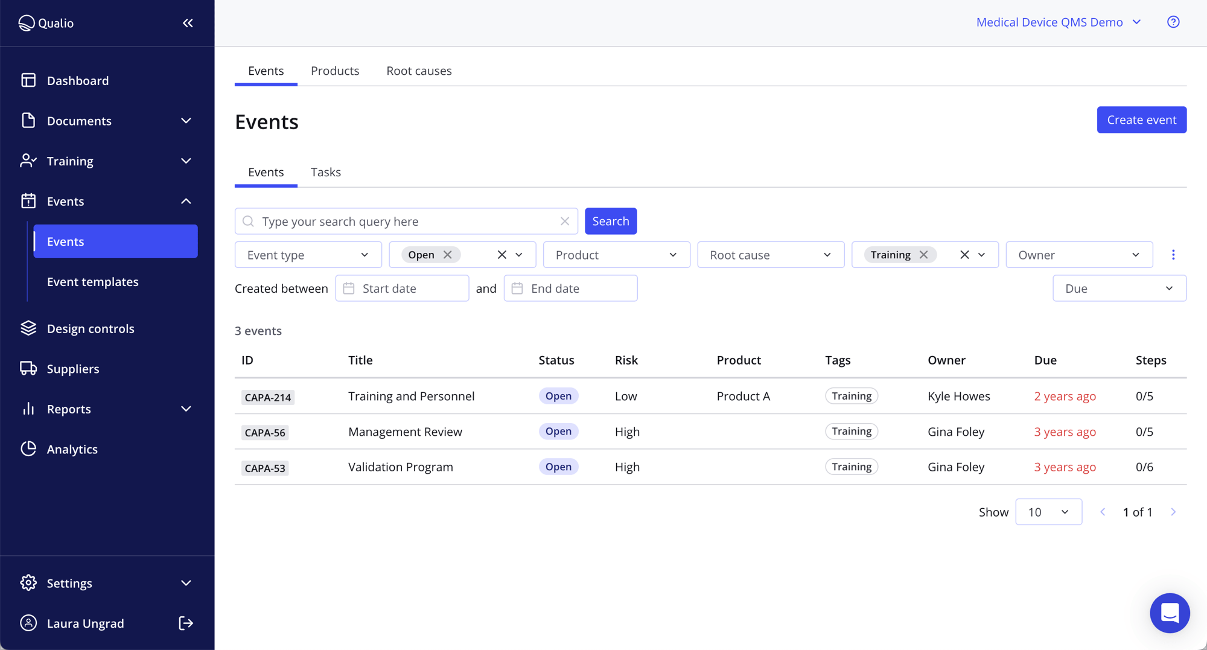Click the Reports bar-chart icon
Screen dimensions: 1207x650
pyautogui.click(x=28, y=409)
